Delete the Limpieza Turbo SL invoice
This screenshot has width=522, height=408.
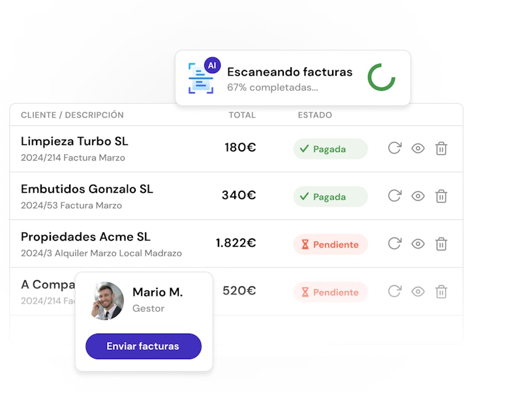click(441, 148)
